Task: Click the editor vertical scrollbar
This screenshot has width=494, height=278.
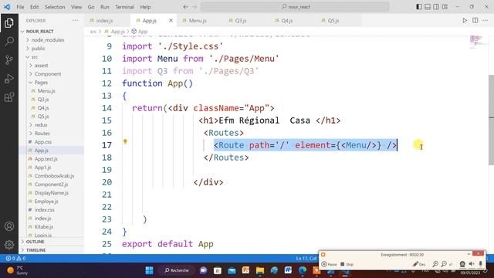Action: pyautogui.click(x=491, y=120)
